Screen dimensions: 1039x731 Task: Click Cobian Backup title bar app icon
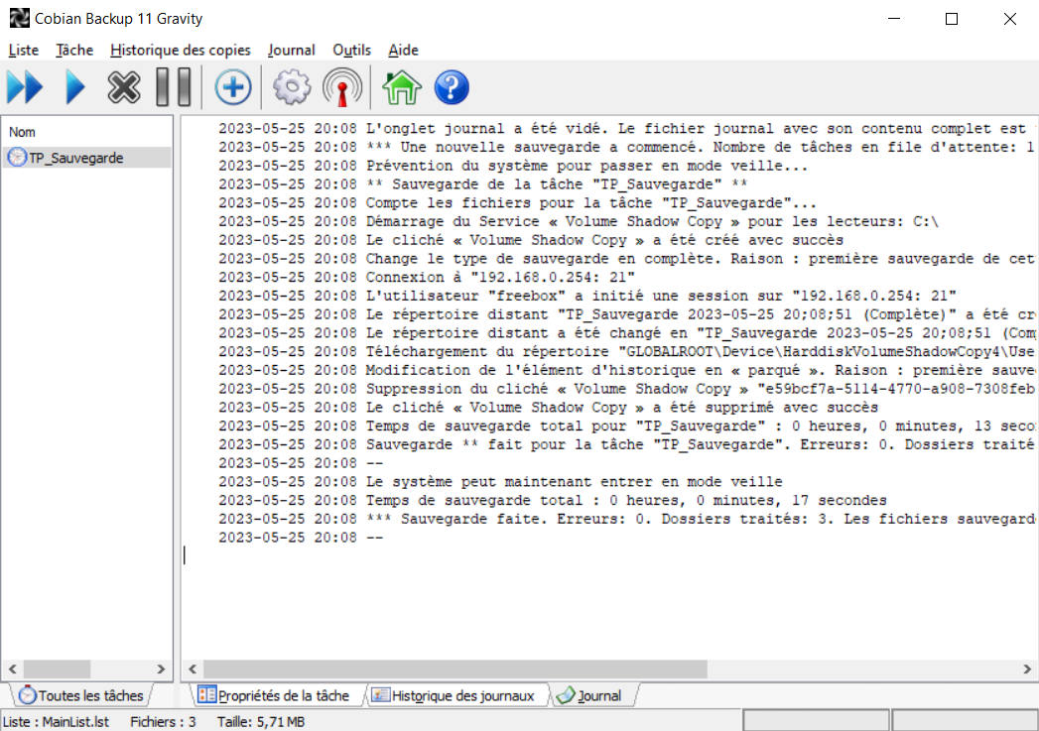[x=19, y=18]
